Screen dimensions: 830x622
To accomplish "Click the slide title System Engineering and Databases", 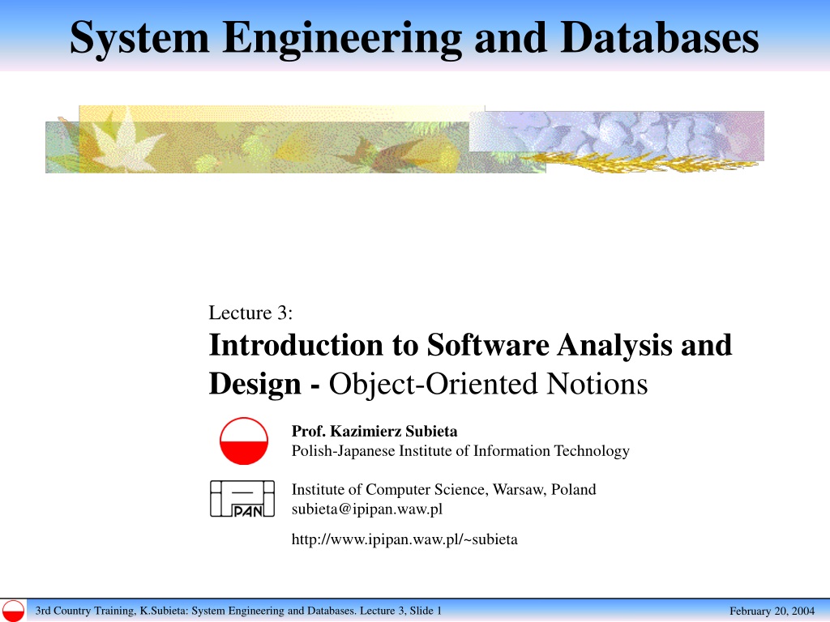I will pyautogui.click(x=414, y=38).
